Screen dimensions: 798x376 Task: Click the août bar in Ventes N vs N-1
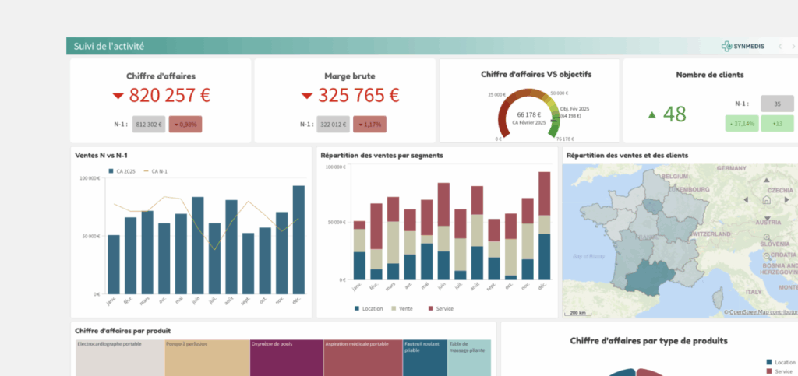(231, 247)
